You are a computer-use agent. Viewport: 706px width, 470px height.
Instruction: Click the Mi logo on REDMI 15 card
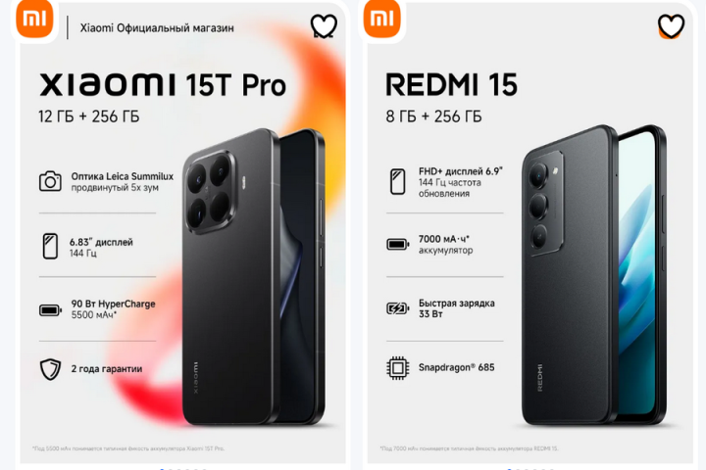pos(381,18)
